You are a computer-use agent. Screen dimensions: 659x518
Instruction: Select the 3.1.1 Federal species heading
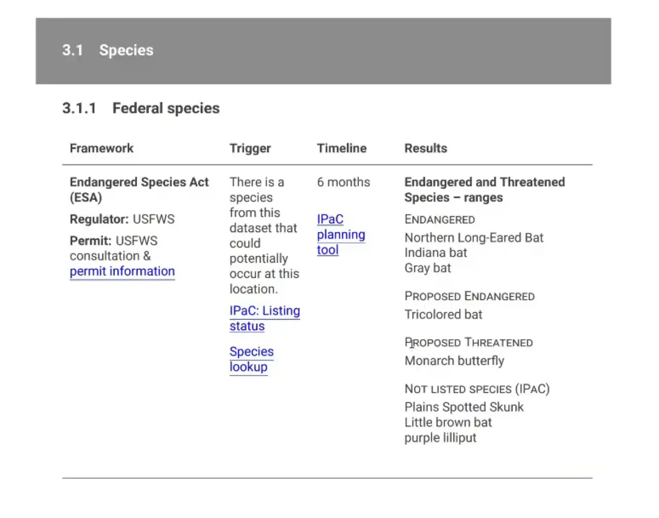tap(141, 108)
